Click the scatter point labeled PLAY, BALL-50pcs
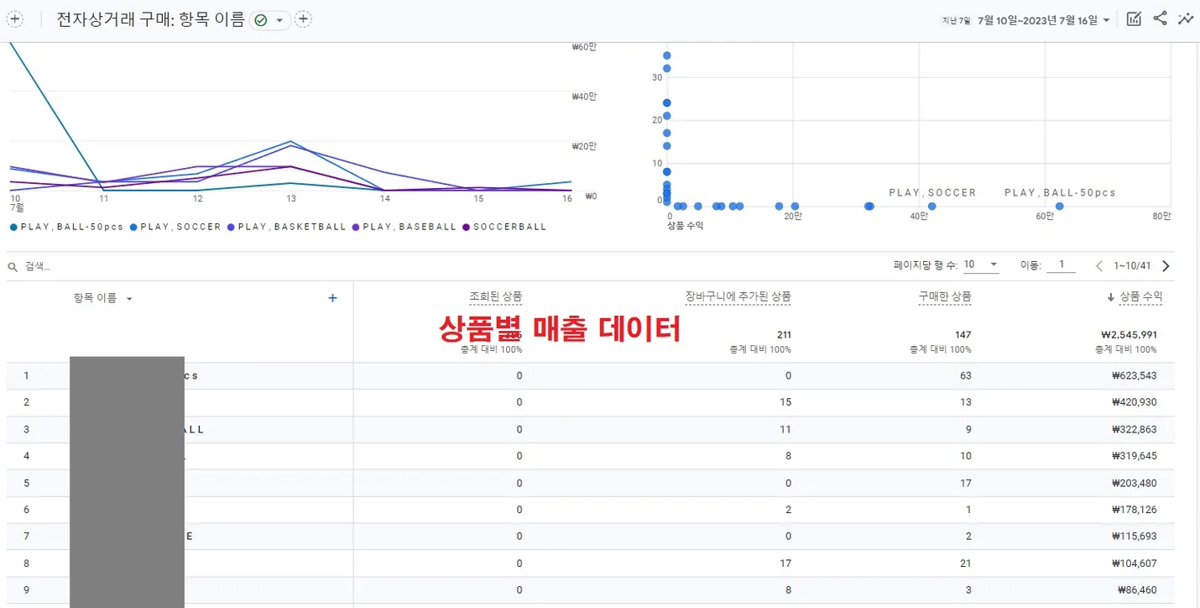Screen dimensions: 1200x608 (x=1059, y=206)
